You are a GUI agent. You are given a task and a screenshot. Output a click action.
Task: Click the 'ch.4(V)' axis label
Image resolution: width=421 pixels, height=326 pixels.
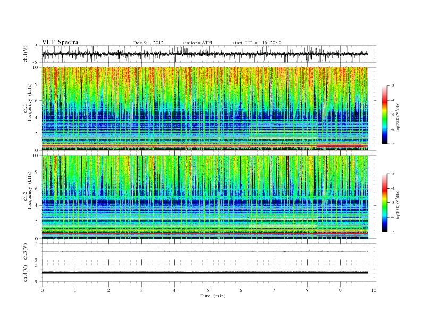click(26, 273)
